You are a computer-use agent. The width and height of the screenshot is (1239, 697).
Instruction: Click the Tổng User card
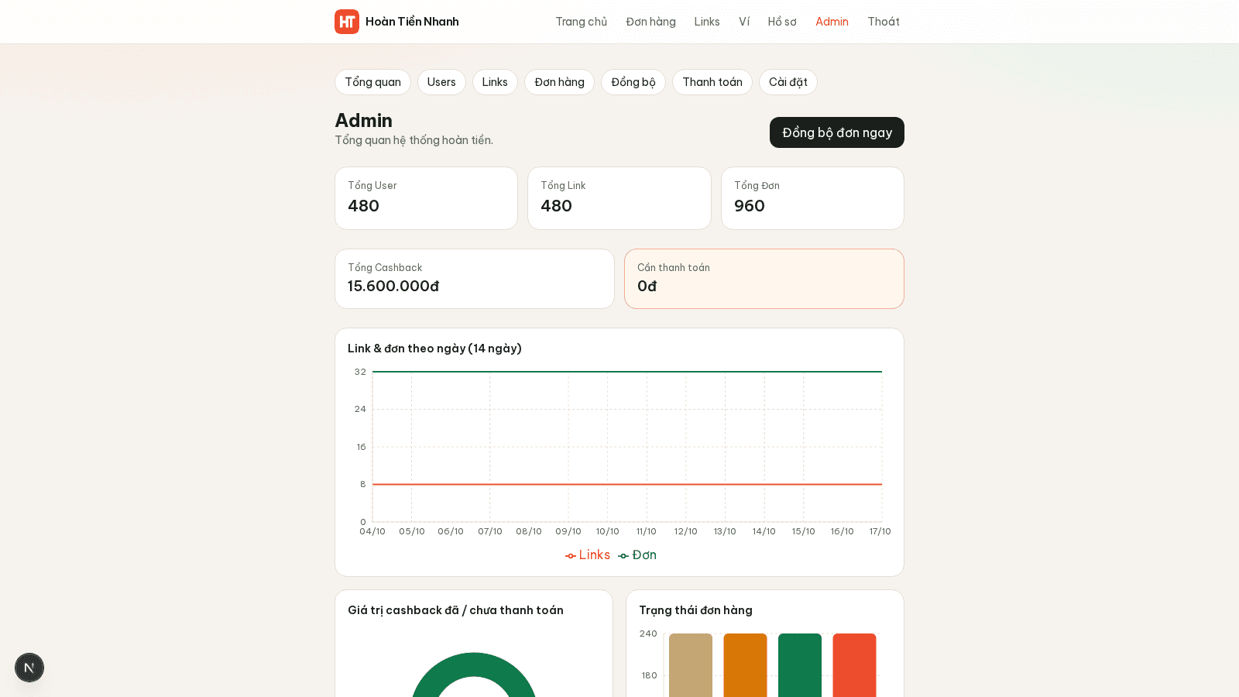point(426,198)
